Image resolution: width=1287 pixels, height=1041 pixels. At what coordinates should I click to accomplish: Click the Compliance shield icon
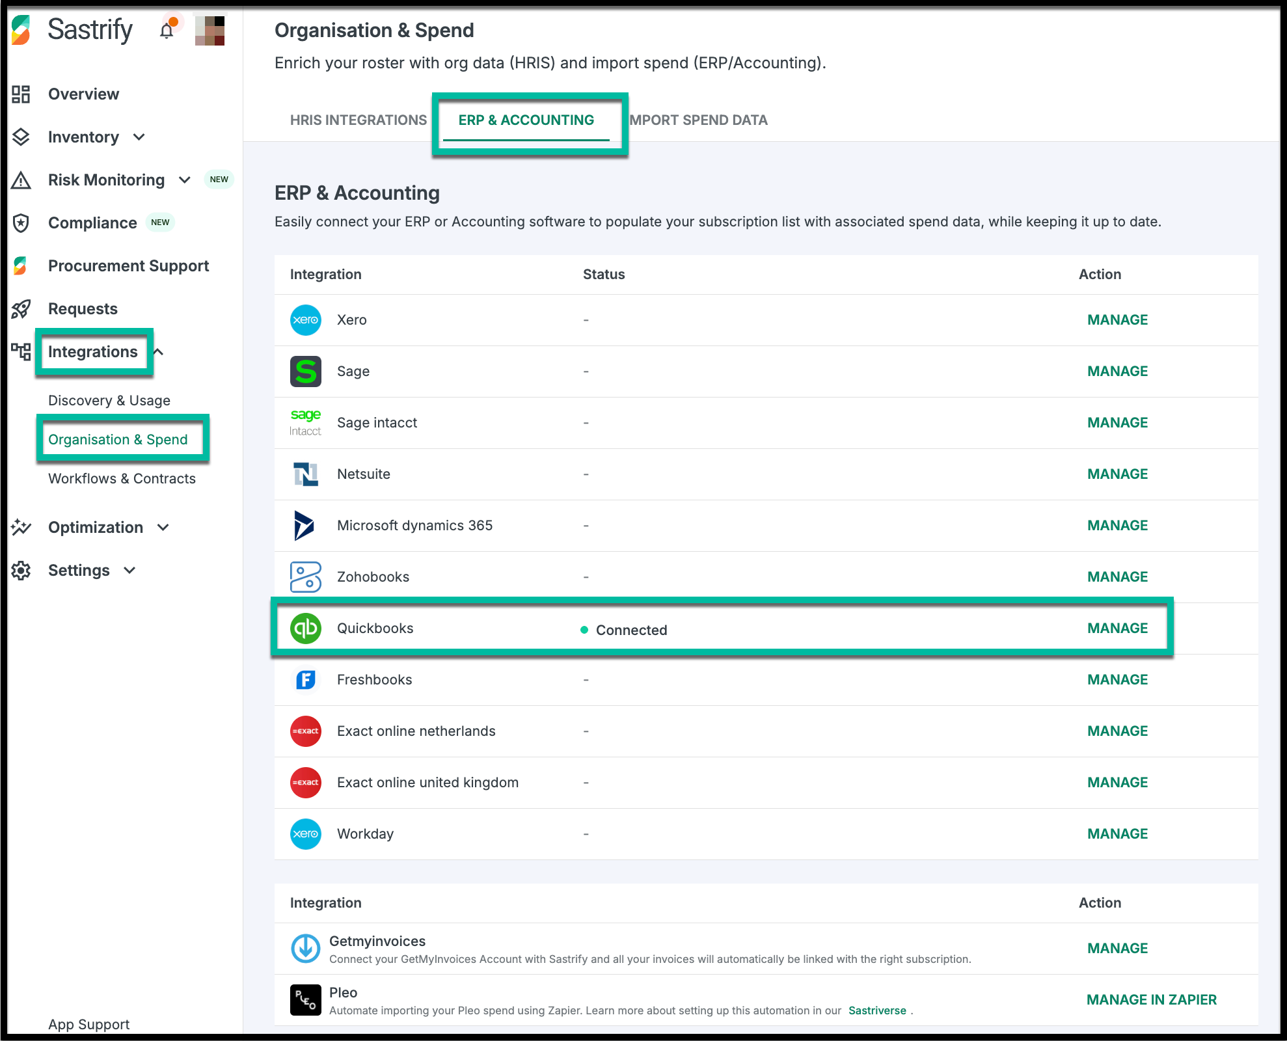tap(21, 223)
